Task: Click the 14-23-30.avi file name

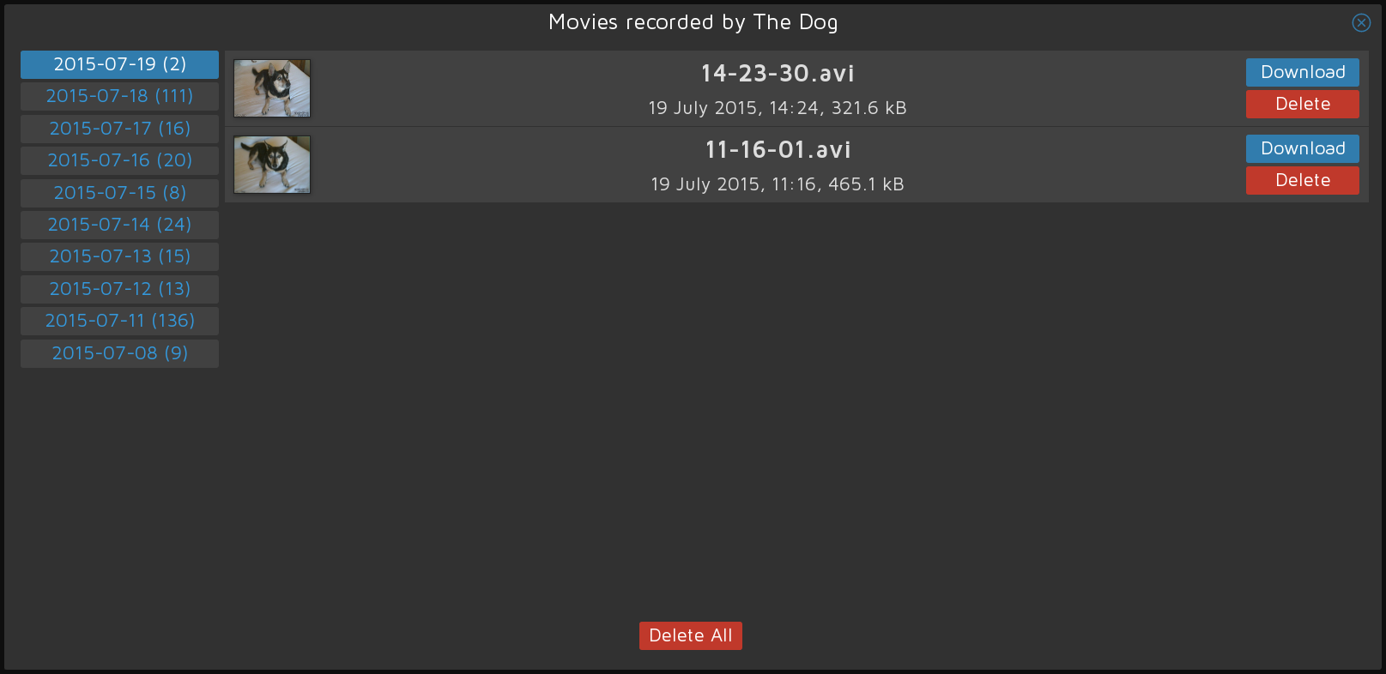Action: click(778, 74)
